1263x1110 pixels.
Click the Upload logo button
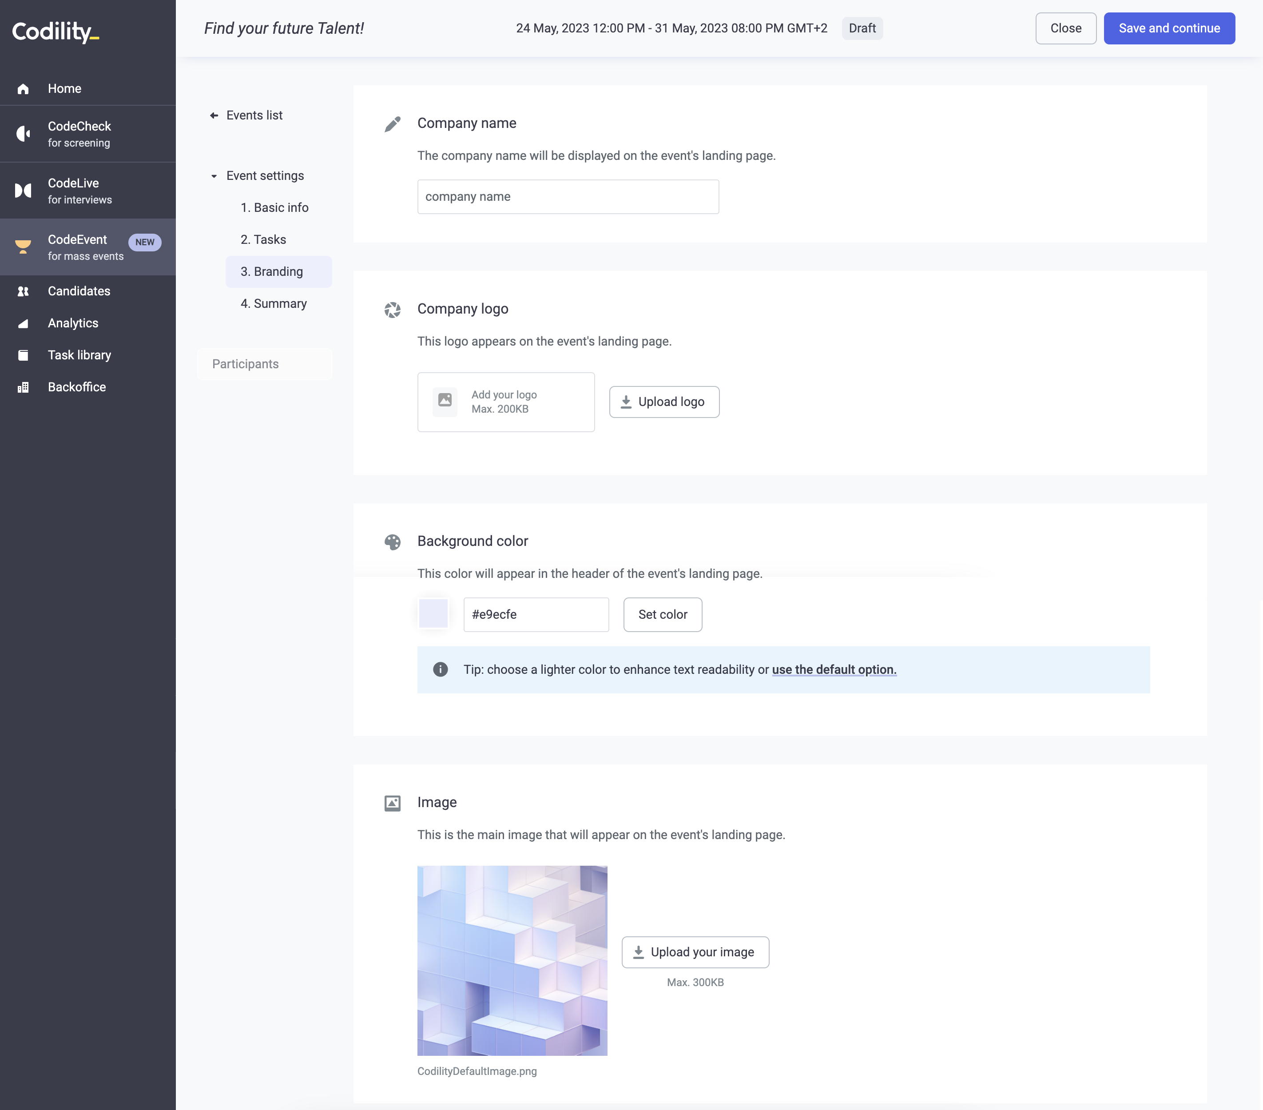(x=663, y=402)
